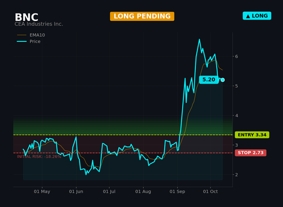Click the current price endpoint dot
The image size is (283, 207).
222,80
